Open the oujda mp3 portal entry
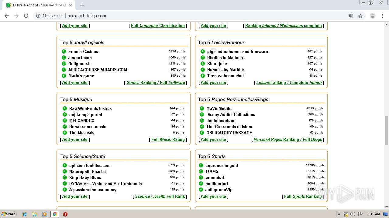The image size is (389, 218). point(86,114)
